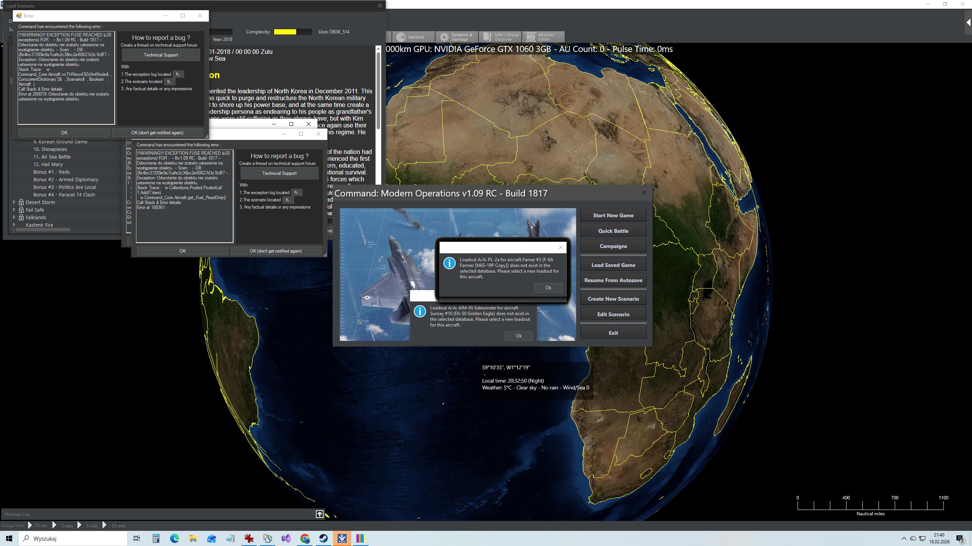Screen dimensions: 972x546
Task: Click the Message Log pop-out arrow icon
Action: pos(320,514)
